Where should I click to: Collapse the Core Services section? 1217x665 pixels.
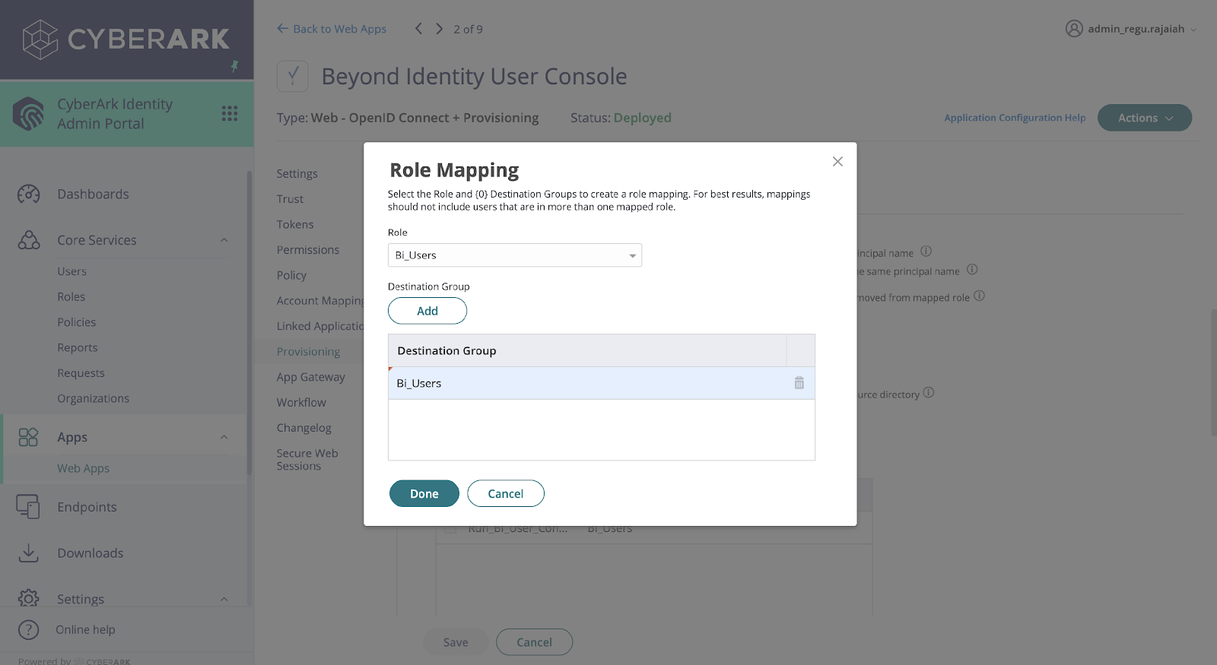click(x=224, y=240)
